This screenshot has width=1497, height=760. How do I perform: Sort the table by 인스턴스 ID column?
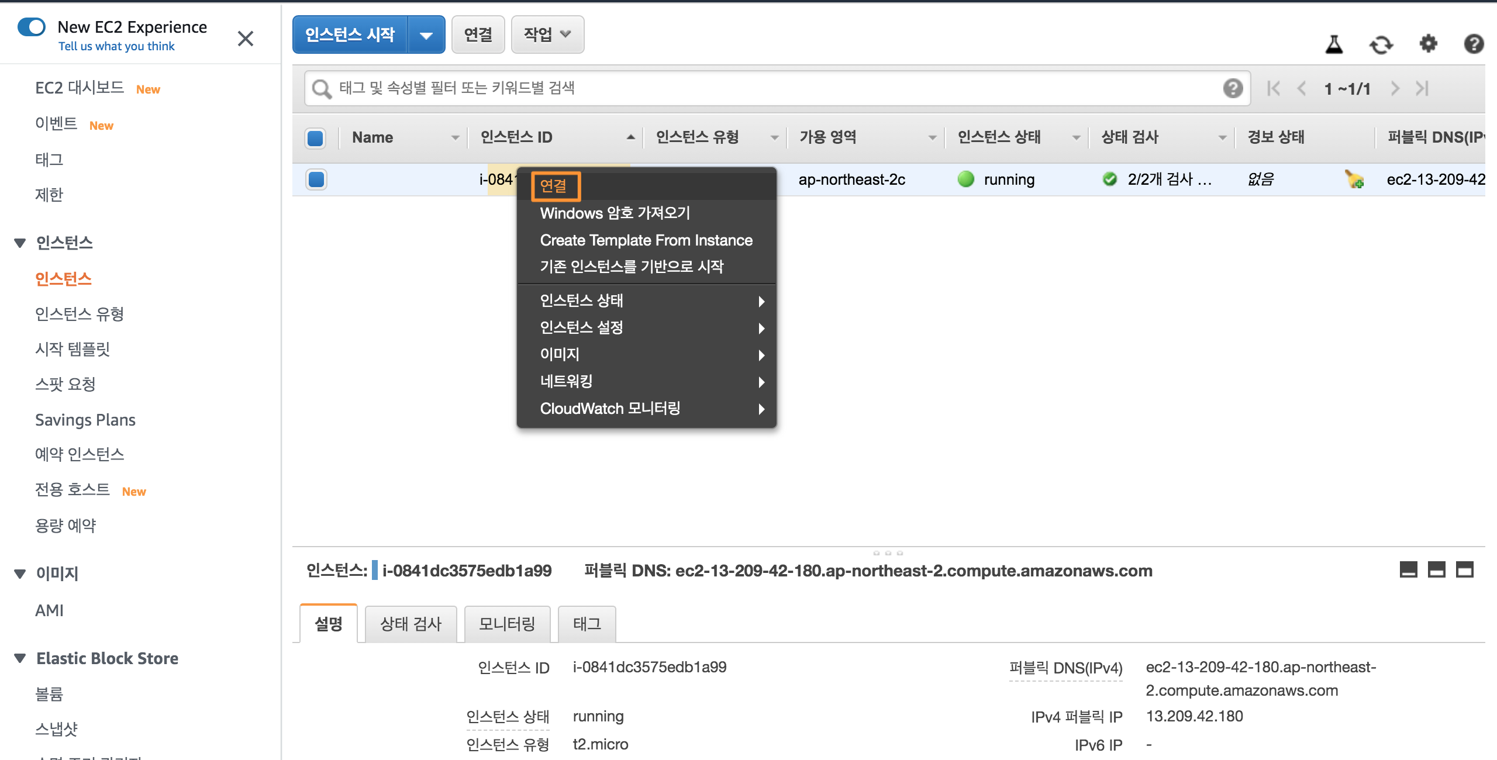[516, 137]
